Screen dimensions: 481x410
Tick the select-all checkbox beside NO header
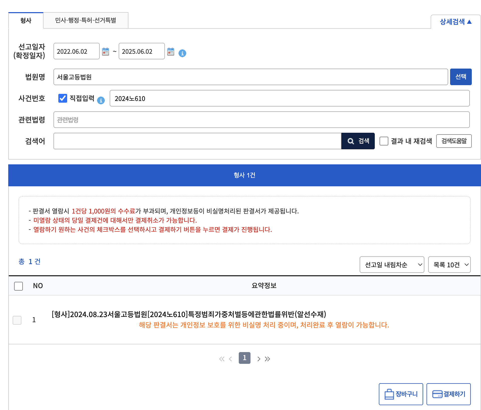(18, 286)
